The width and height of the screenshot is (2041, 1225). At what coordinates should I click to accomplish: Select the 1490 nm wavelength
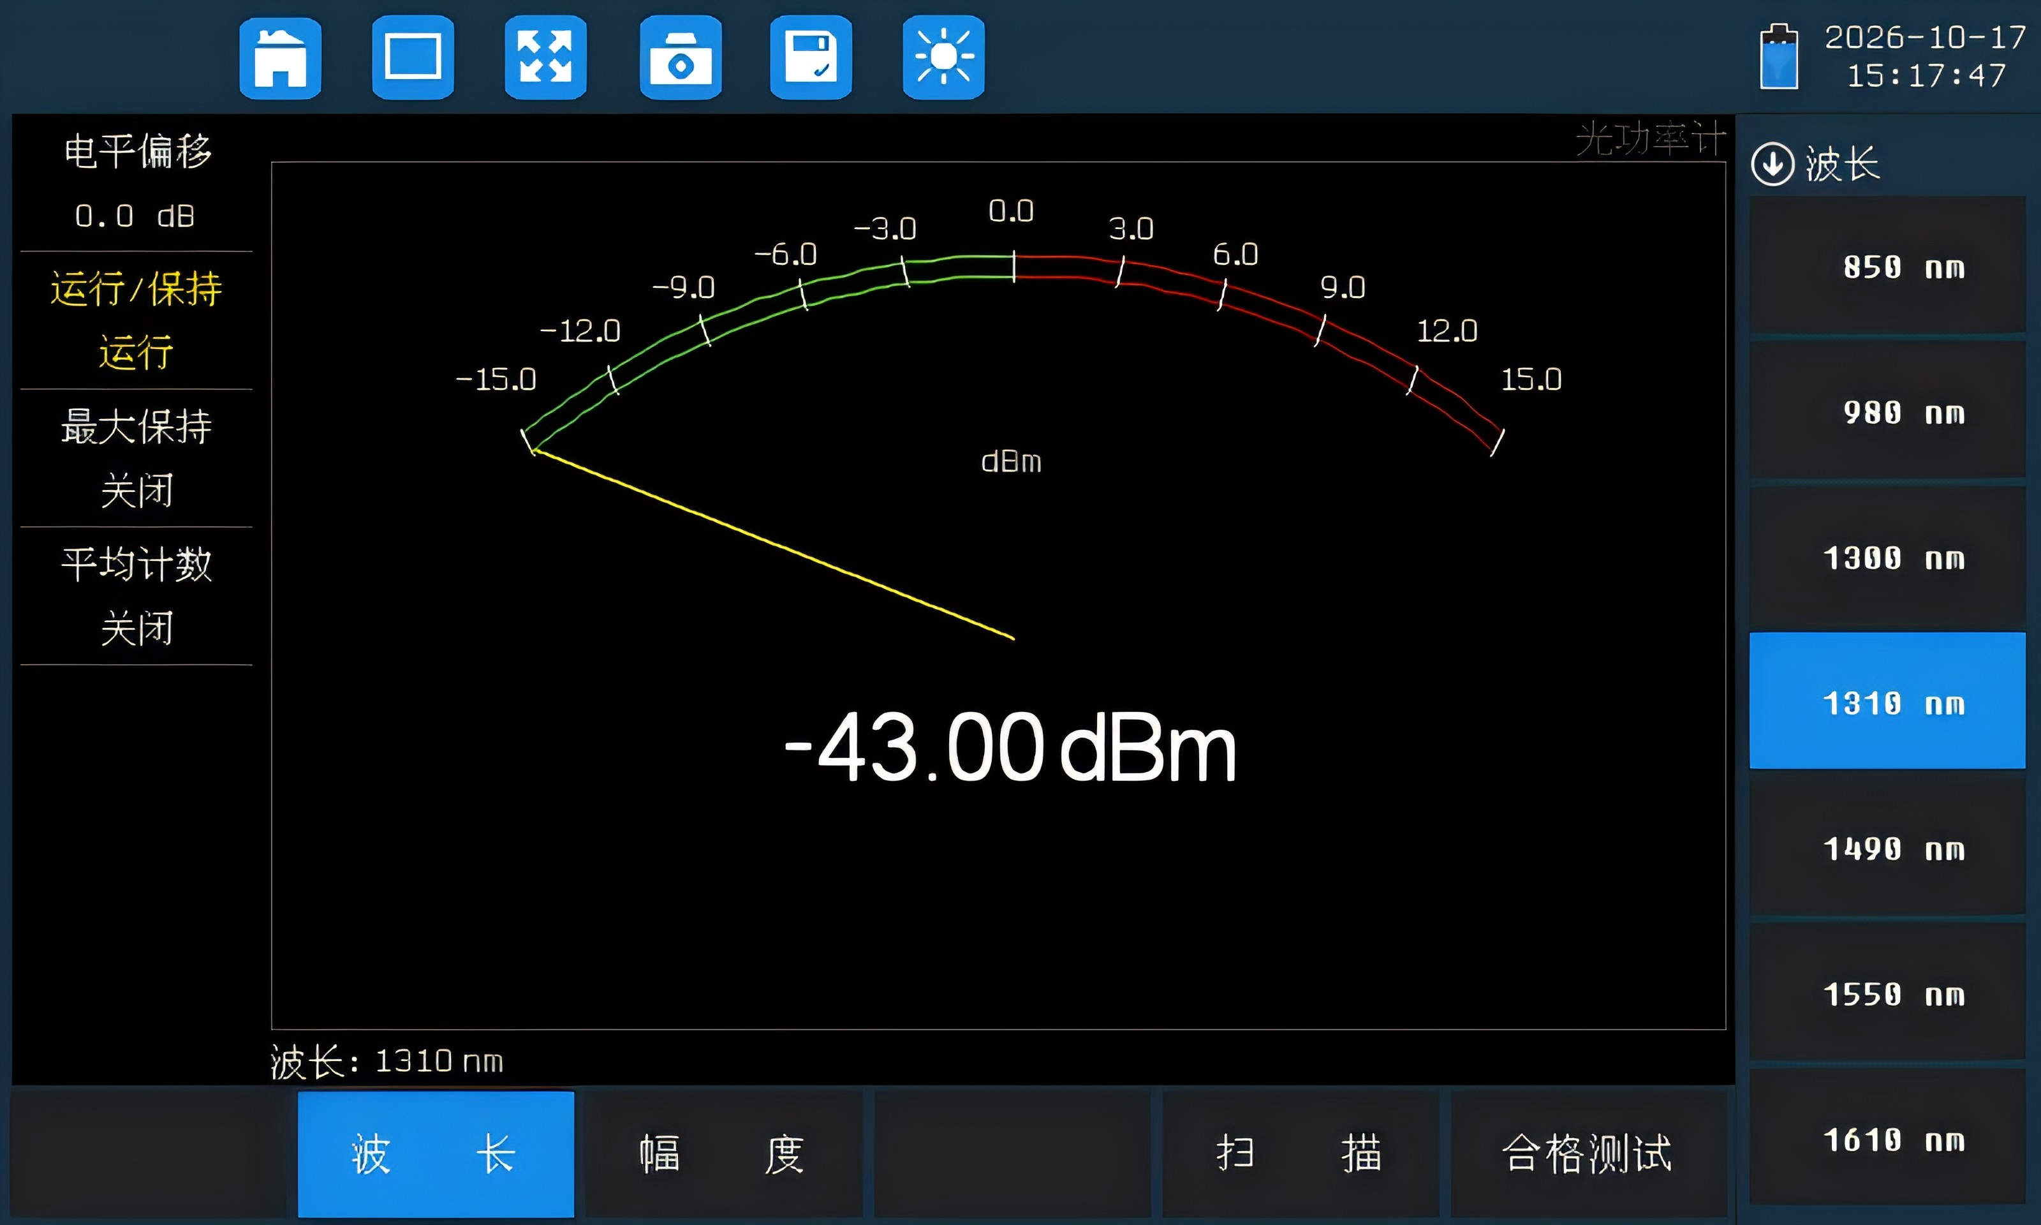(1887, 846)
